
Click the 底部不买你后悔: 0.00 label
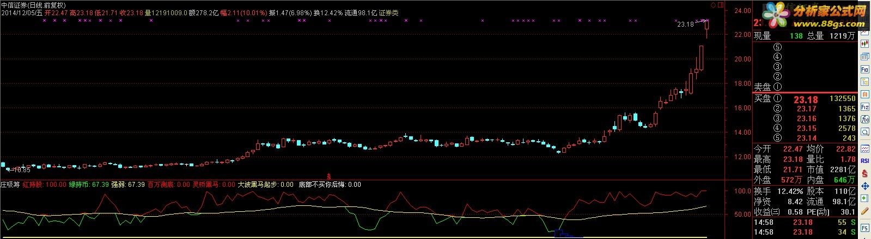point(330,185)
